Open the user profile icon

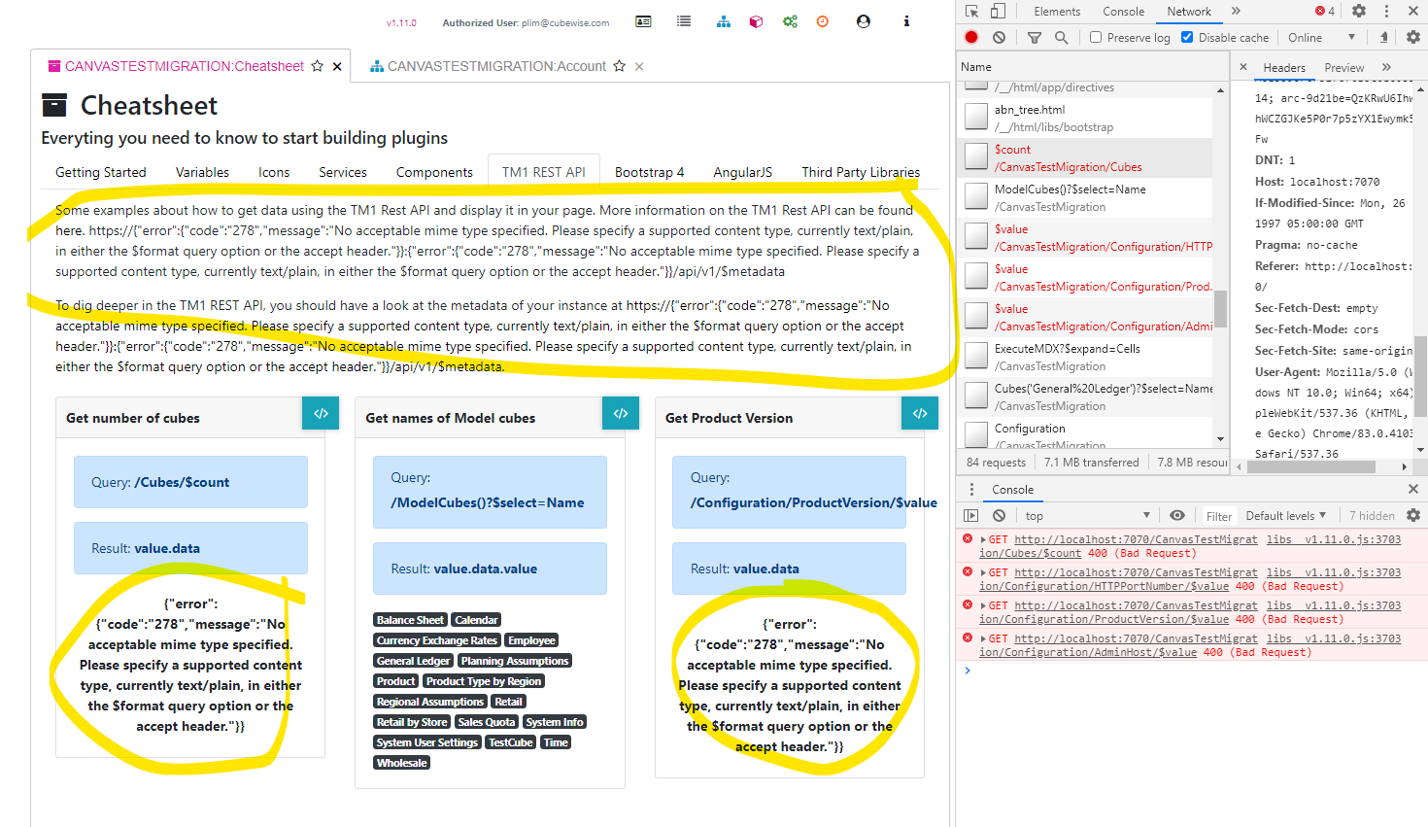(864, 21)
